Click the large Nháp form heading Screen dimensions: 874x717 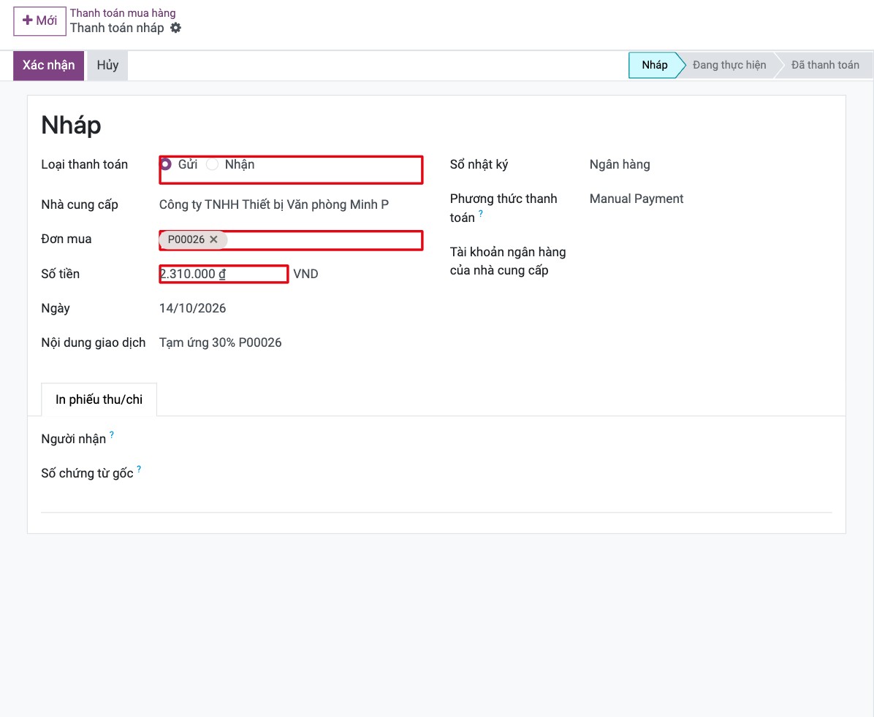pyautogui.click(x=72, y=125)
